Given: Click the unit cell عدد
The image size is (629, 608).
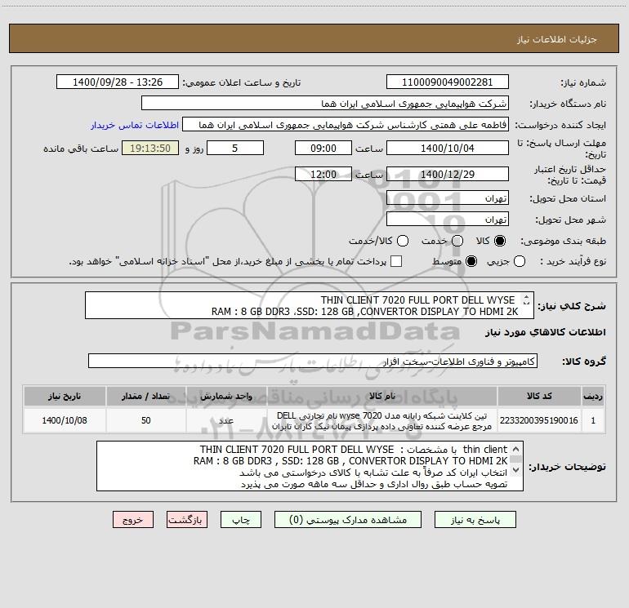Looking at the screenshot, I should (226, 420).
